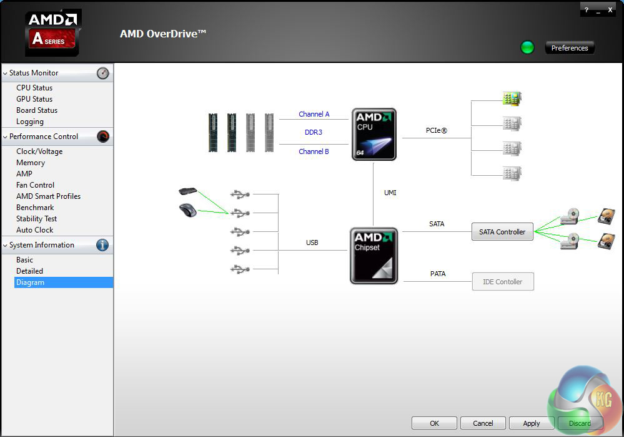Click the help question mark button
Viewport: 624px width, 437px height.
click(586, 10)
